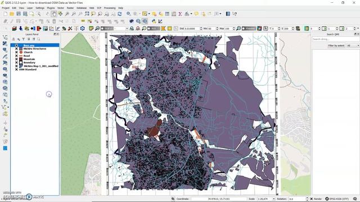
Task: Open the Vector menu
Action: point(61,8)
